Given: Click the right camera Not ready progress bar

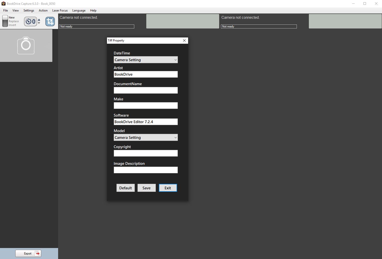Looking at the screenshot, I should coord(259,26).
